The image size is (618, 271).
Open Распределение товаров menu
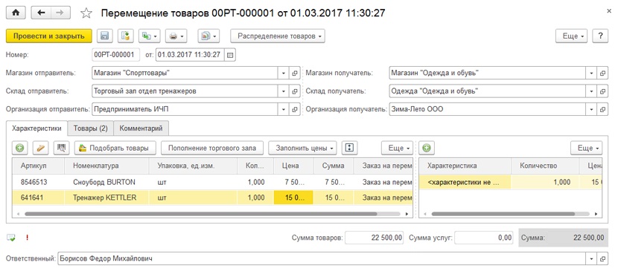coord(278,36)
